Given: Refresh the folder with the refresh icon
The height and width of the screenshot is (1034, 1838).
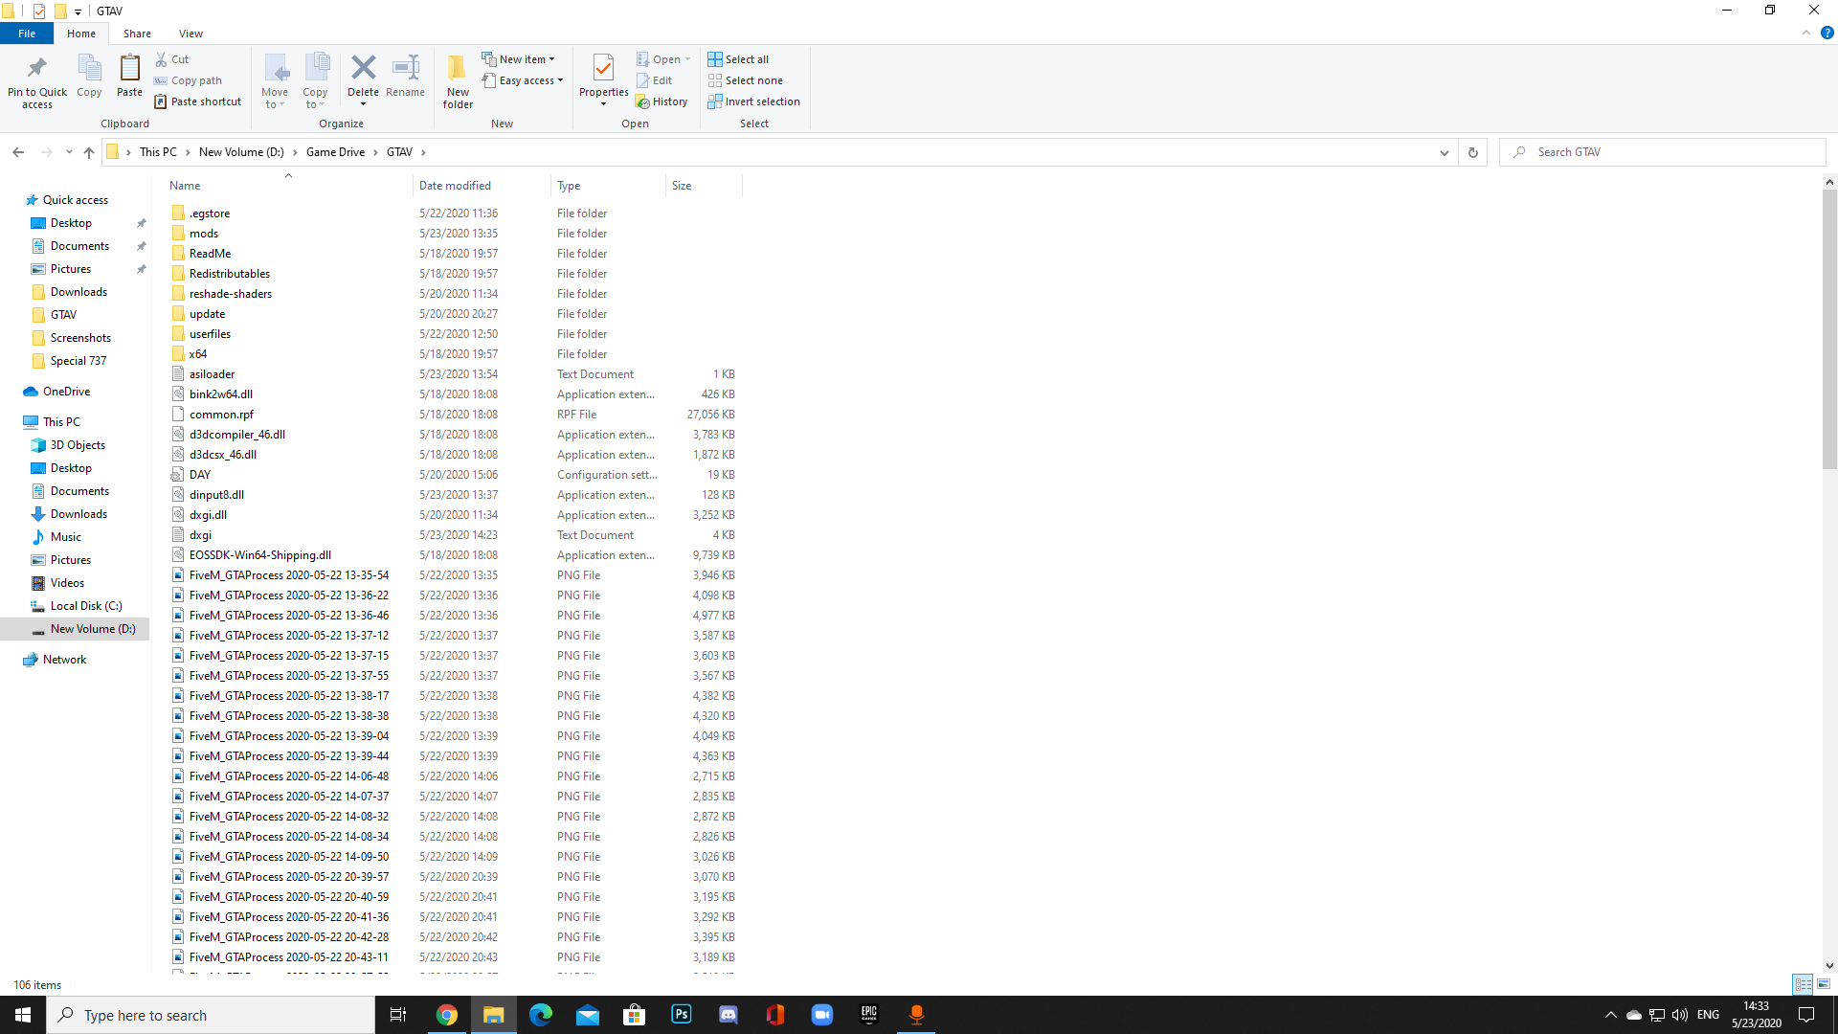Looking at the screenshot, I should tap(1472, 152).
